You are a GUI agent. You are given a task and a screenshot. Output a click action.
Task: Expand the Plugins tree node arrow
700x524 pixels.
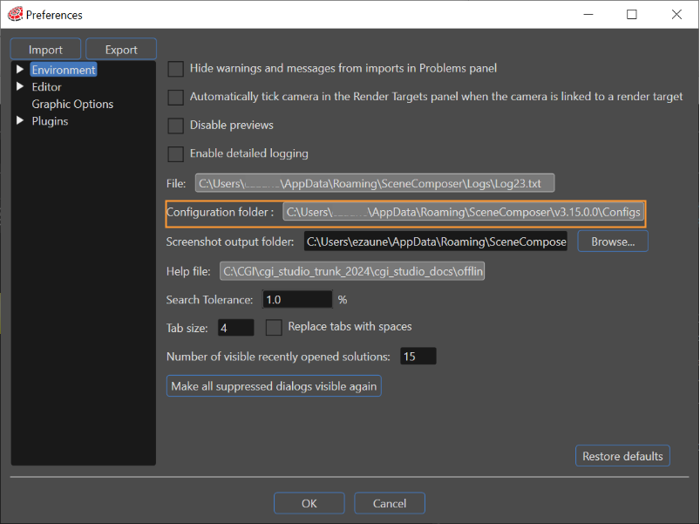20,120
